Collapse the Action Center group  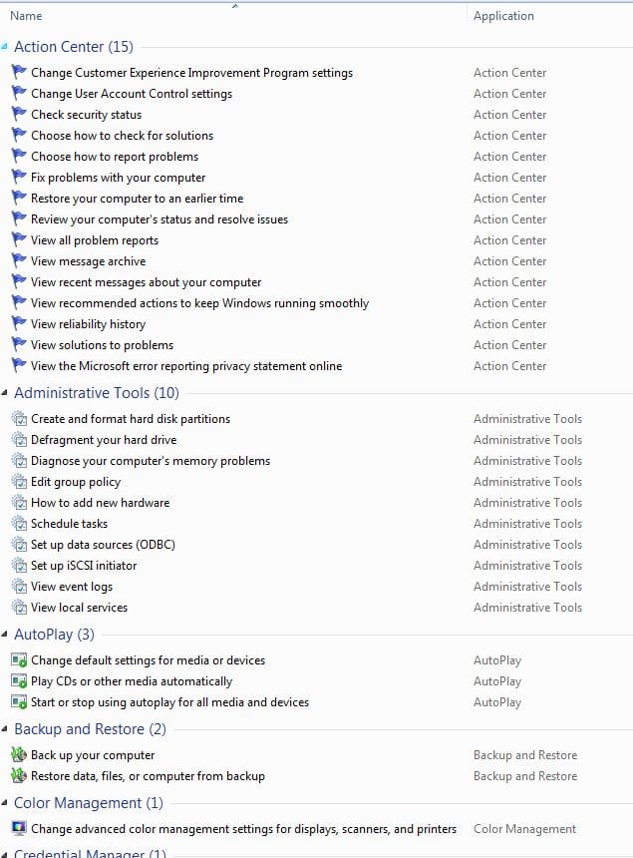click(4, 47)
